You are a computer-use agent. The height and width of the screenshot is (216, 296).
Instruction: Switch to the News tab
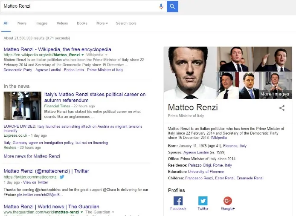pyautogui.click(x=22, y=23)
